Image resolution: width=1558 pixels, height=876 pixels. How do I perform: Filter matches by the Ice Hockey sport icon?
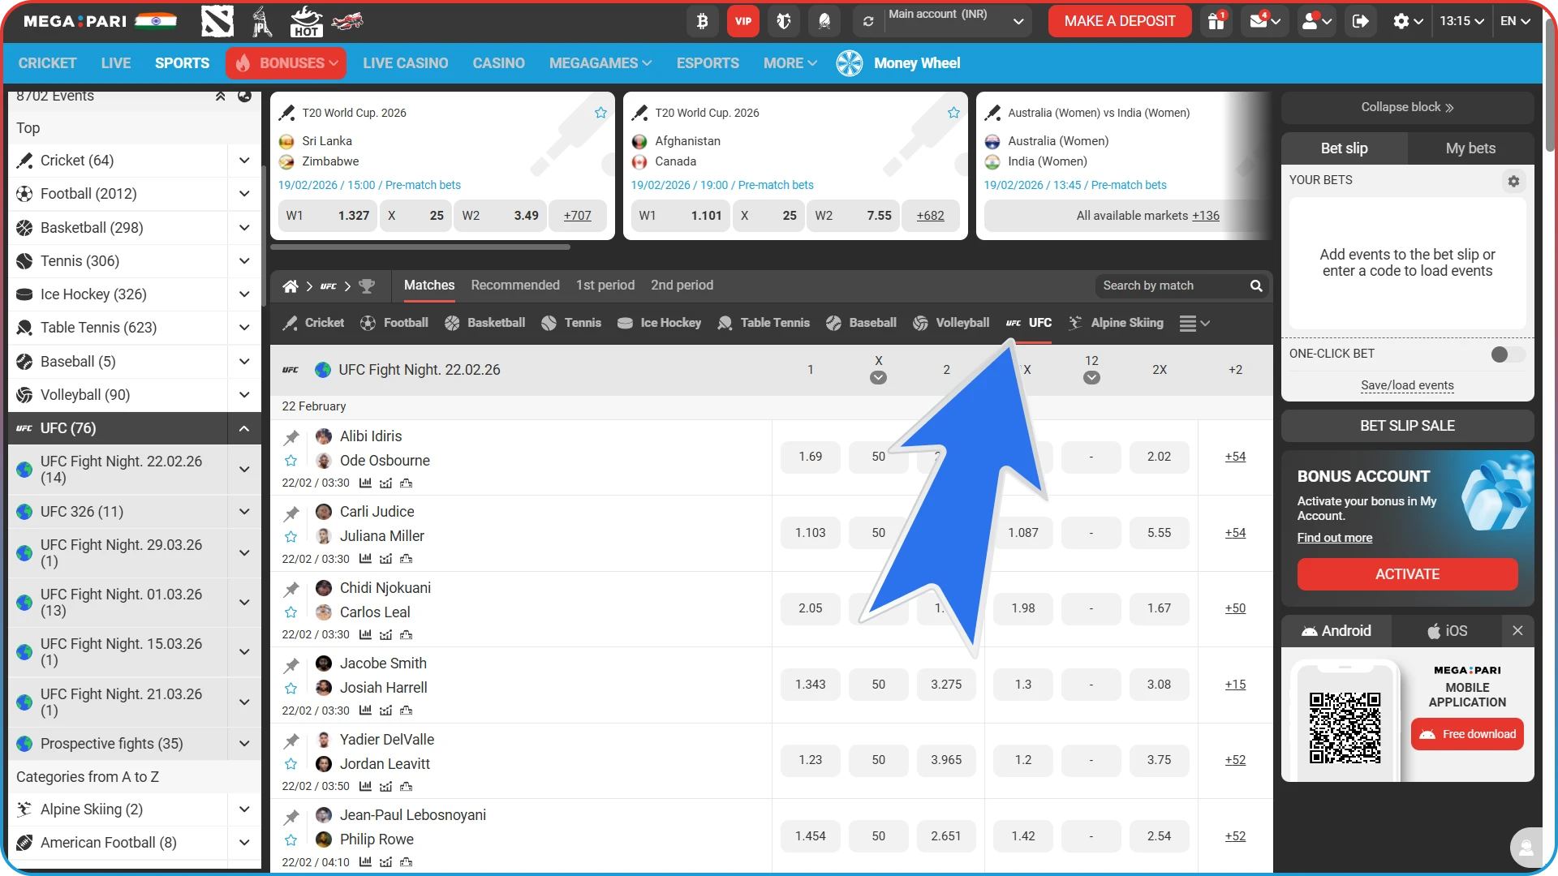(625, 323)
